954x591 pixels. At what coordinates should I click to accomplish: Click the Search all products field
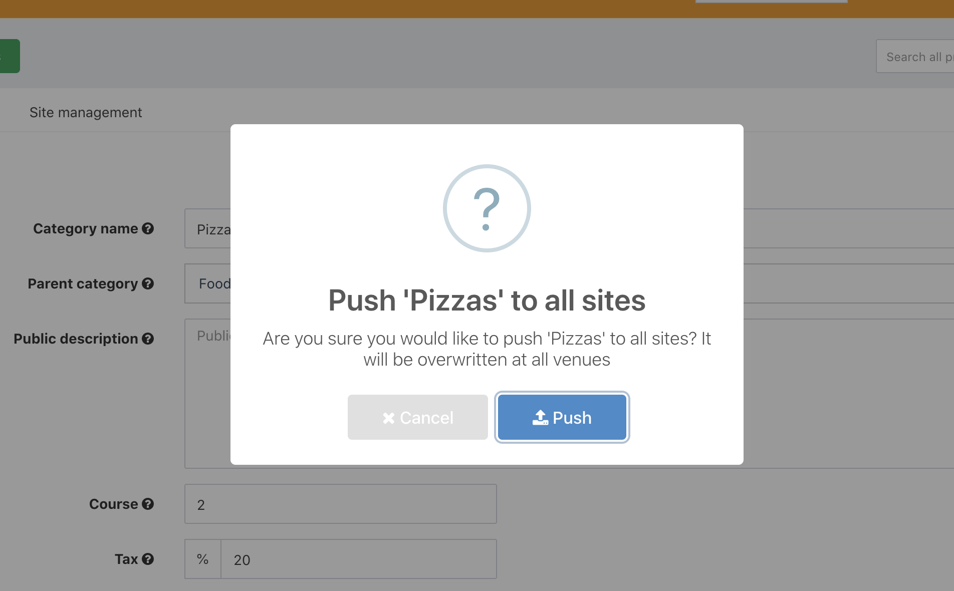tap(917, 57)
